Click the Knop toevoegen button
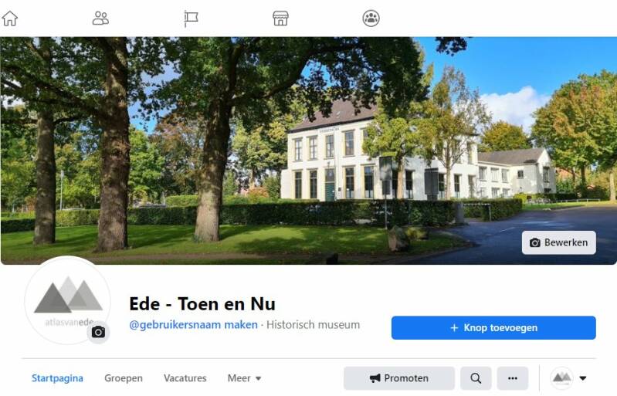Screen dimensions: 617x396 point(493,327)
